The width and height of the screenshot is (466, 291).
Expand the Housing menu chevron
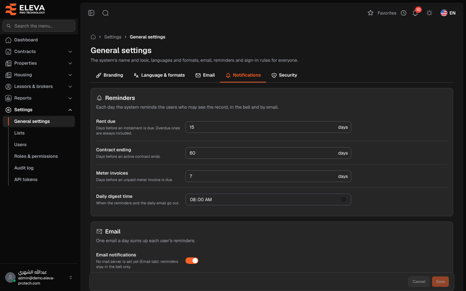pos(70,75)
